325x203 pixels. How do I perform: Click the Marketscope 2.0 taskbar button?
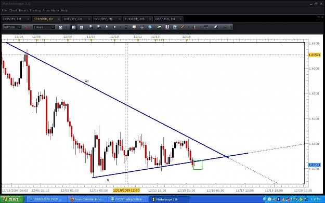pyautogui.click(x=169, y=199)
